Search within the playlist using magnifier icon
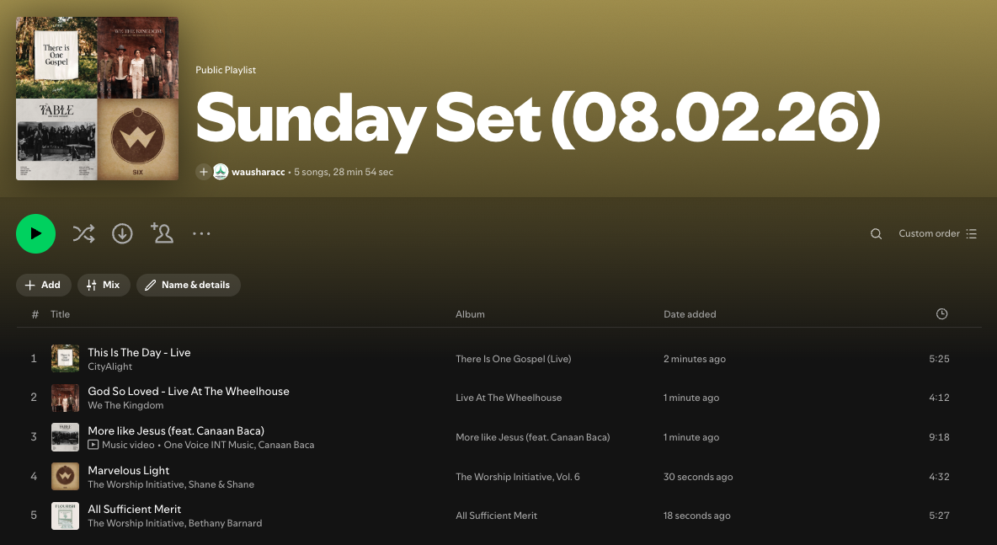 click(876, 233)
